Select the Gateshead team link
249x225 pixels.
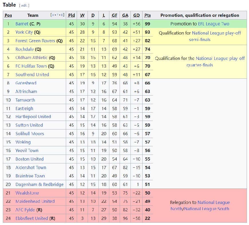26,83
